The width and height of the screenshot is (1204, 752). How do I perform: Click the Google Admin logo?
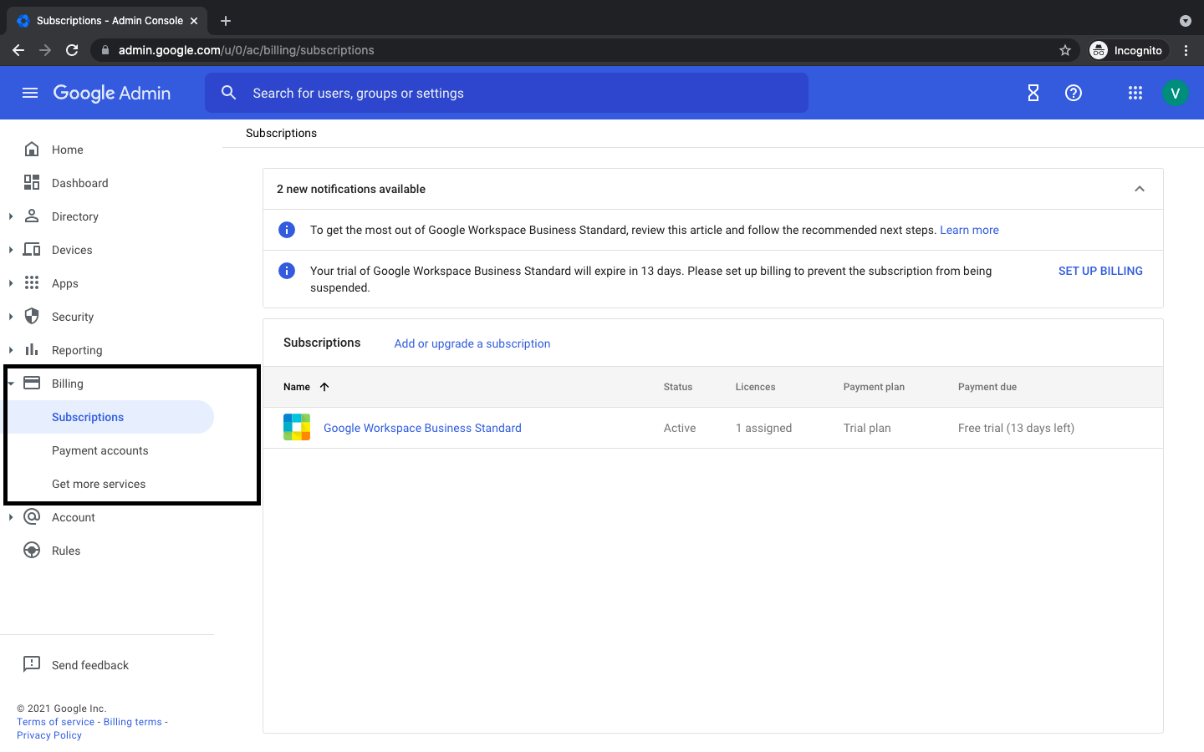click(112, 93)
